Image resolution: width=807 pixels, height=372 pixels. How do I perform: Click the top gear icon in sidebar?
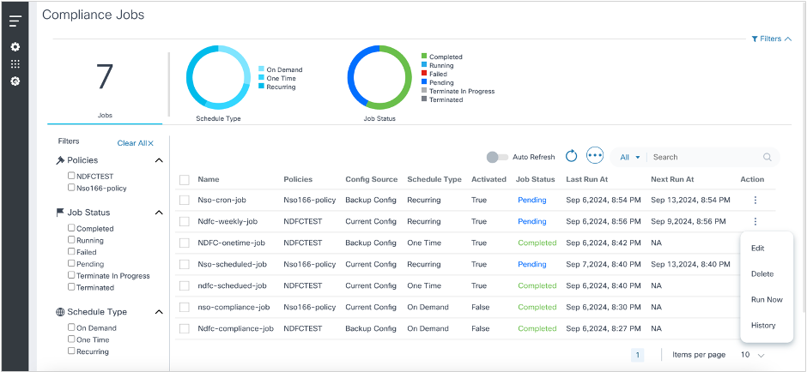tap(15, 47)
